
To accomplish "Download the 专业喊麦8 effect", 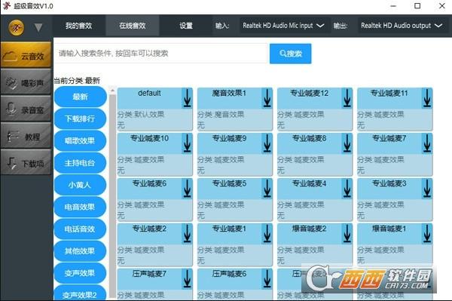I will coord(347,143).
